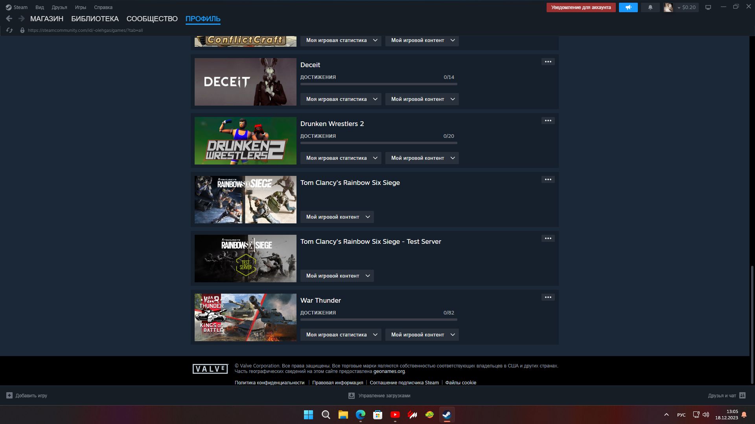Expand game content dropdown for War Thunder
The width and height of the screenshot is (755, 424).
coord(422,335)
